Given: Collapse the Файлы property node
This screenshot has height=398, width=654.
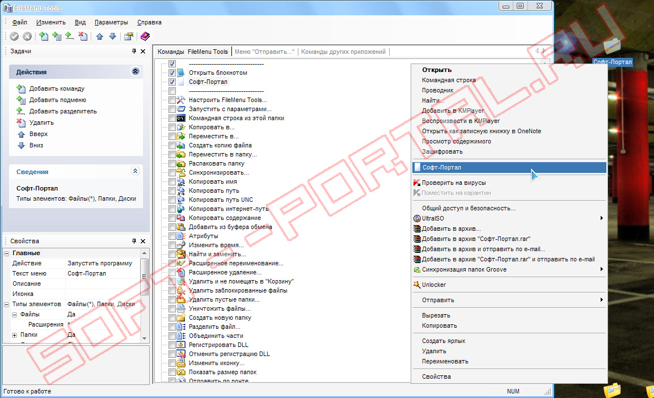Looking at the screenshot, I should click(x=15, y=315).
